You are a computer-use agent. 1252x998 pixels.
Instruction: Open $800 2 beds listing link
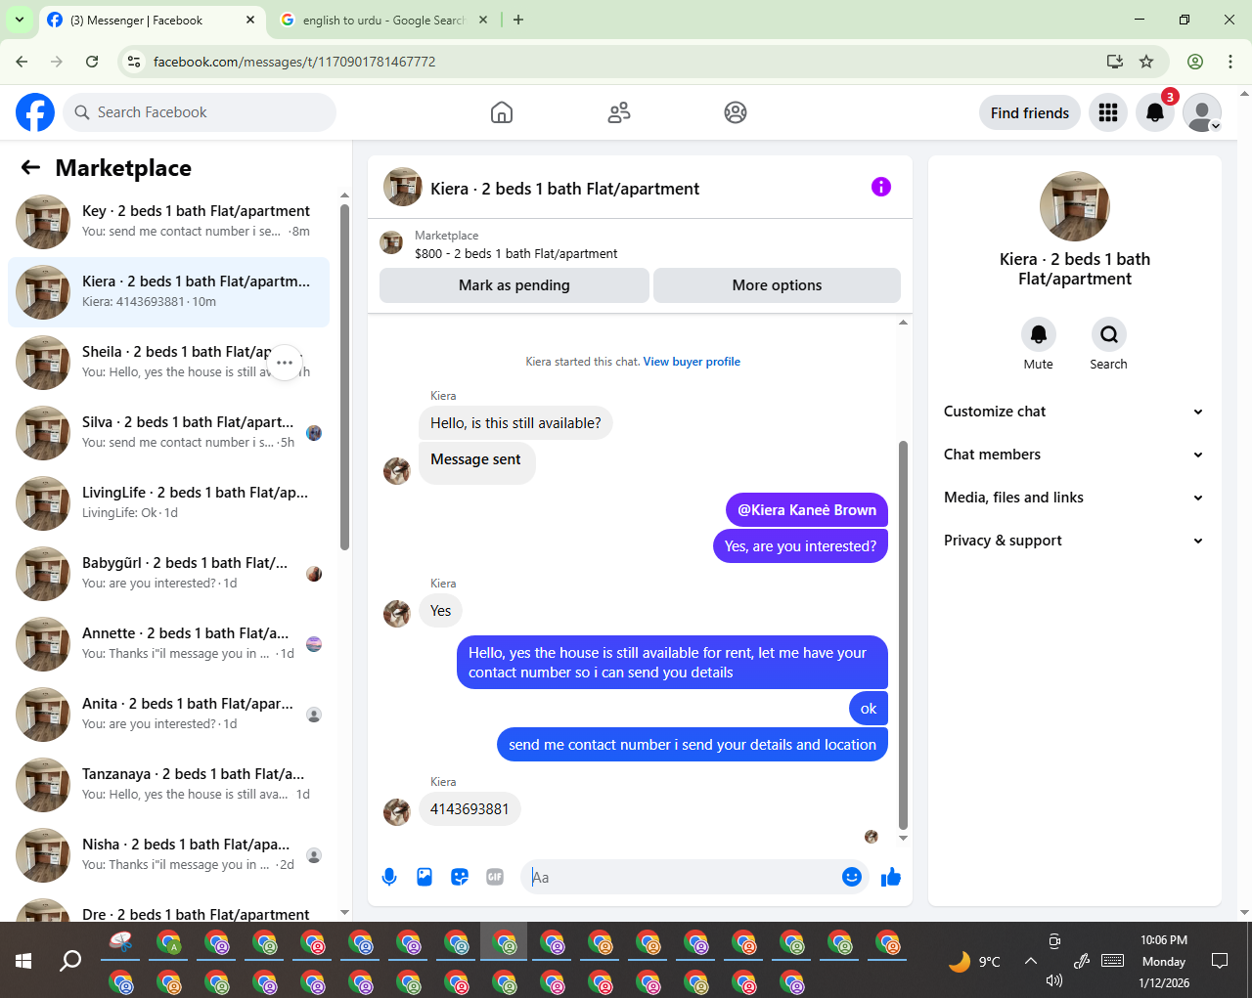pyautogui.click(x=516, y=253)
